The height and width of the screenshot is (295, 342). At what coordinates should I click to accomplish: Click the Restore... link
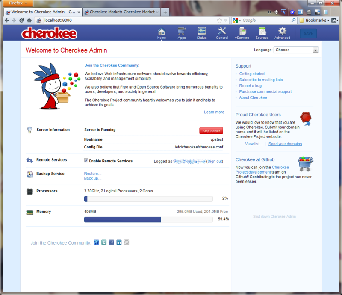click(93, 174)
